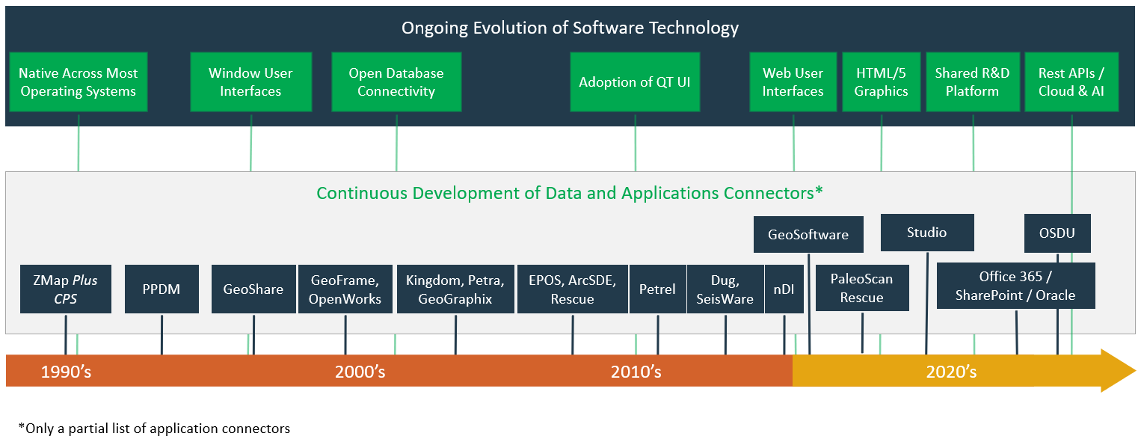The image size is (1144, 442).
Task: Select the 'Window User Interfaces' green box
Action: tap(250, 82)
